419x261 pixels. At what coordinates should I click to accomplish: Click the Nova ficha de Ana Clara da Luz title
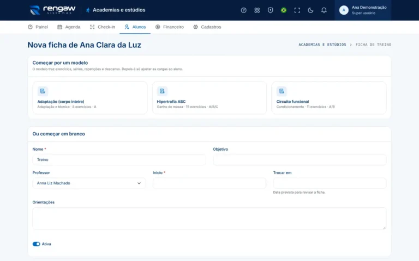84,45
